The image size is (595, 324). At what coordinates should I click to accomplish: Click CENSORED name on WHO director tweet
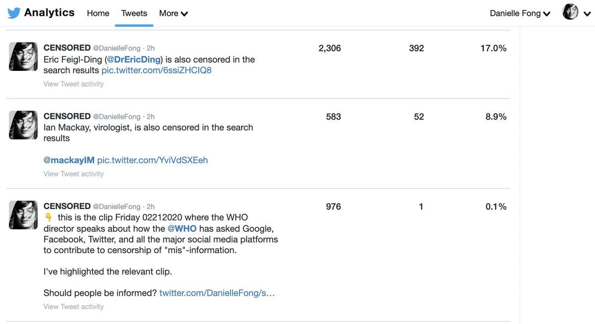coord(67,206)
